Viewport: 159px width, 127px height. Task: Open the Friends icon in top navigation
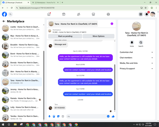pos(79,14)
